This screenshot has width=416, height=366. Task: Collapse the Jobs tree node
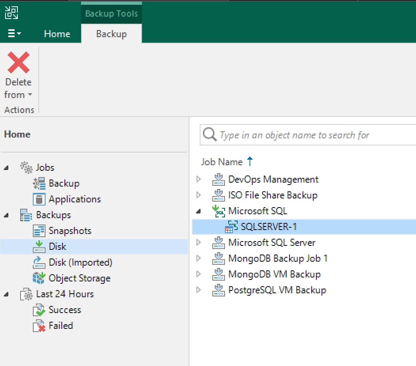tap(6, 168)
